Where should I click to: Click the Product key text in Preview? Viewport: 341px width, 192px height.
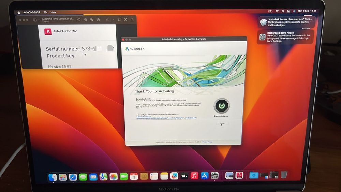click(67, 56)
